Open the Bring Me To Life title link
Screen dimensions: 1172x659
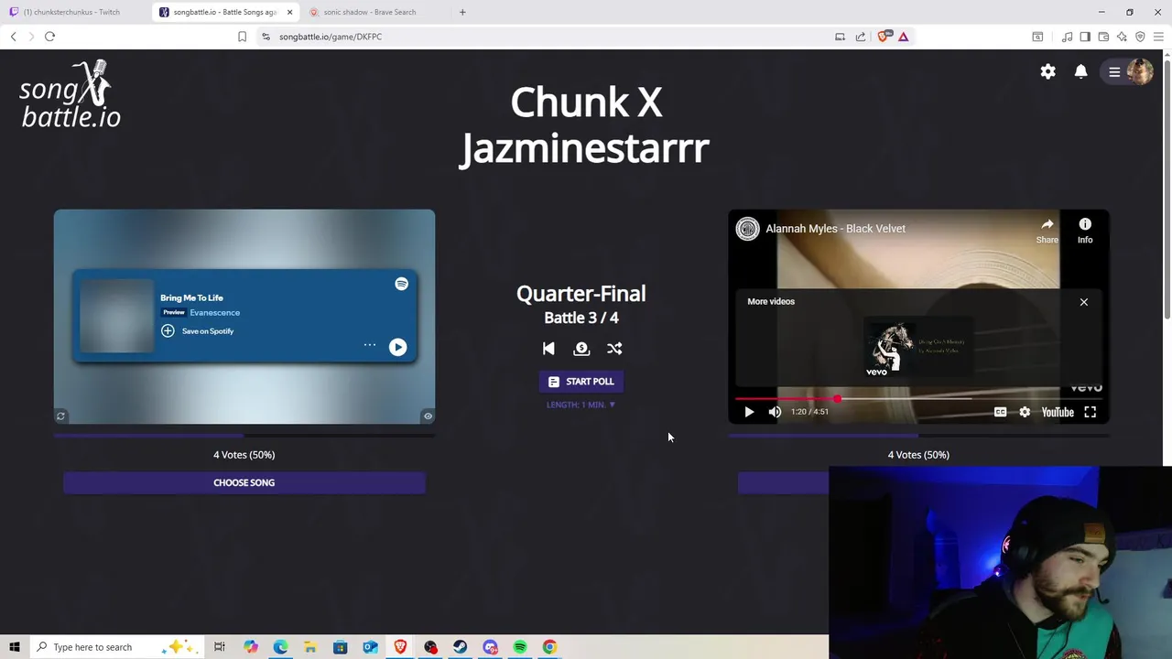pyautogui.click(x=191, y=297)
